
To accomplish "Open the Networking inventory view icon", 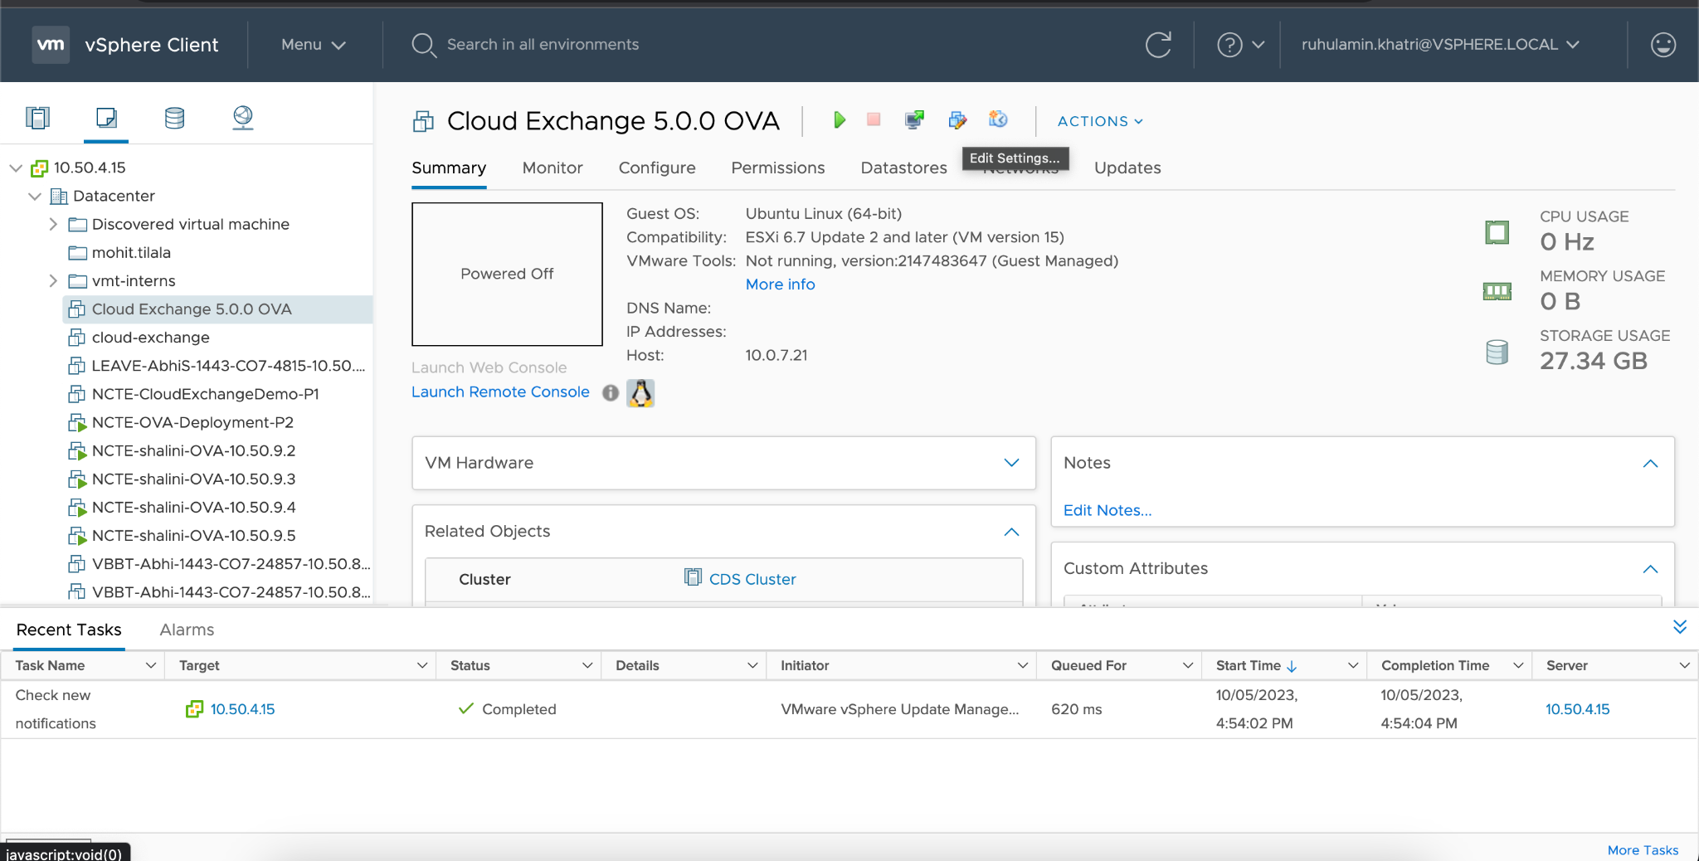I will click(242, 118).
